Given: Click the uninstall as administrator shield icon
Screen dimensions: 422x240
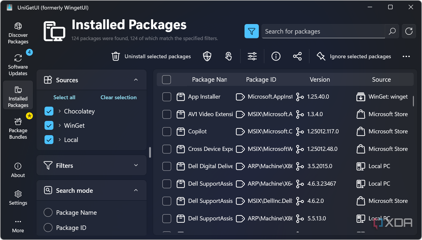Looking at the screenshot, I should point(207,56).
